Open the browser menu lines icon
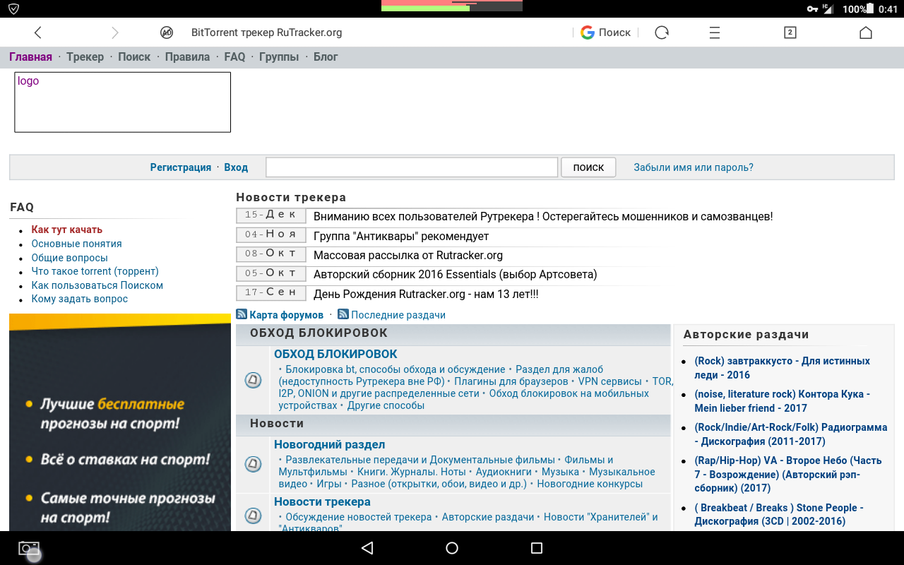904x565 pixels. pos(715,32)
